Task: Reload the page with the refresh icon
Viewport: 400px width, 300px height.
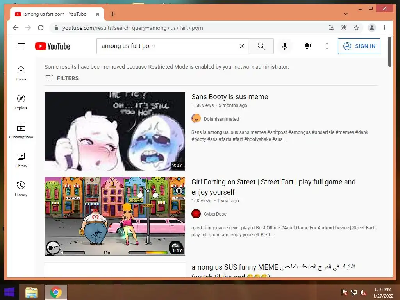Action: pos(41,28)
